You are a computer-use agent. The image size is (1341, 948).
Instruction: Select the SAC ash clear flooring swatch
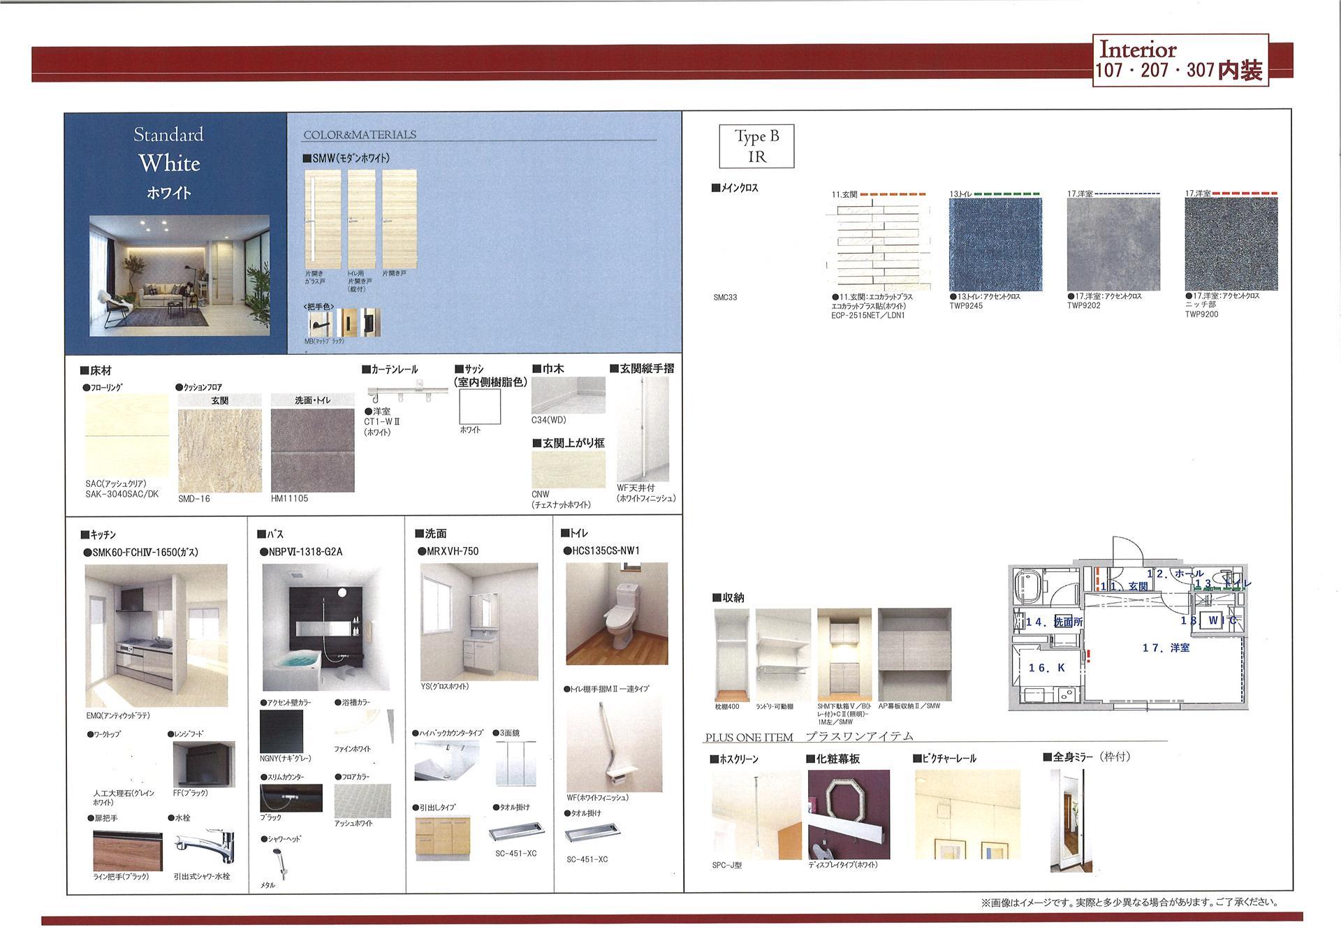[x=126, y=436]
